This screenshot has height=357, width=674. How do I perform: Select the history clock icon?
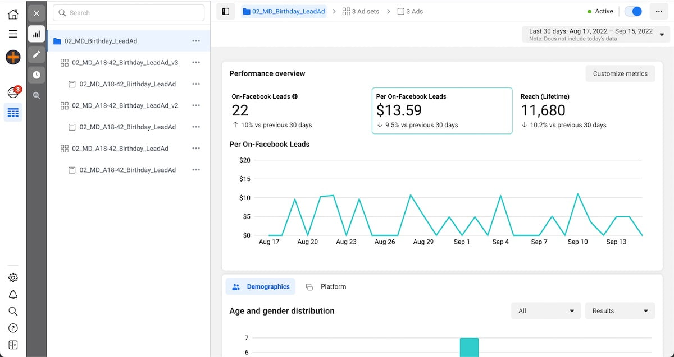point(37,75)
